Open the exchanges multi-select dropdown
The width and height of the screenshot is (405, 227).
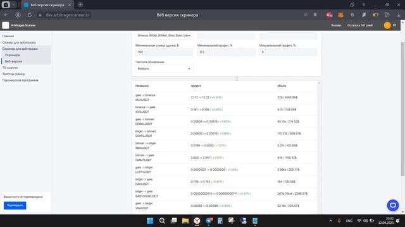(x=165, y=35)
